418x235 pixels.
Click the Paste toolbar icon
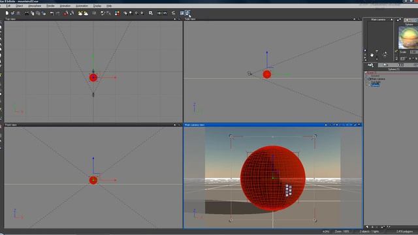point(38,13)
